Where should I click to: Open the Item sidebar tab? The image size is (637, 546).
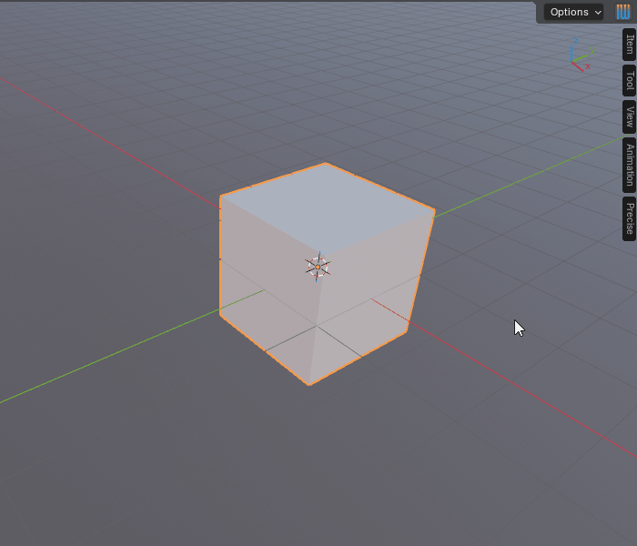pos(630,45)
